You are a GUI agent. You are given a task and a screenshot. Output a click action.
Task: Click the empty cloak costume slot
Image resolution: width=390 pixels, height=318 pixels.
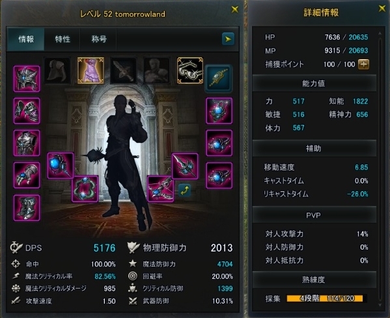click(57, 70)
